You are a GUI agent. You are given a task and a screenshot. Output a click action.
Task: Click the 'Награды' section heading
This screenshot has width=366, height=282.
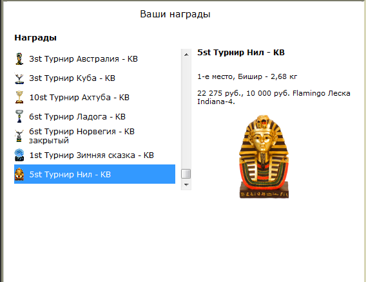click(x=35, y=38)
